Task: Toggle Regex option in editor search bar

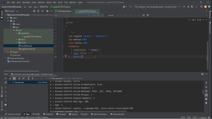Action: click(102, 16)
